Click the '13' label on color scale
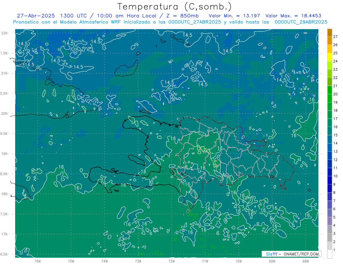The height and width of the screenshot is (265, 343). click(336, 152)
